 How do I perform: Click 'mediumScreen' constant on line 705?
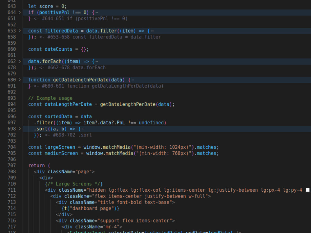[61, 153]
